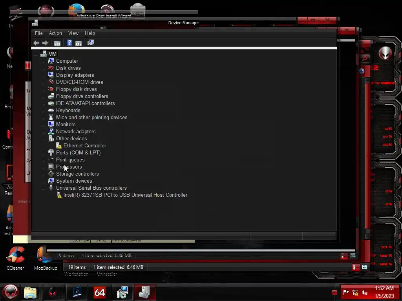Screen dimensions: 402x301
Task: Click the Disk drives category icon
Action: 51,68
